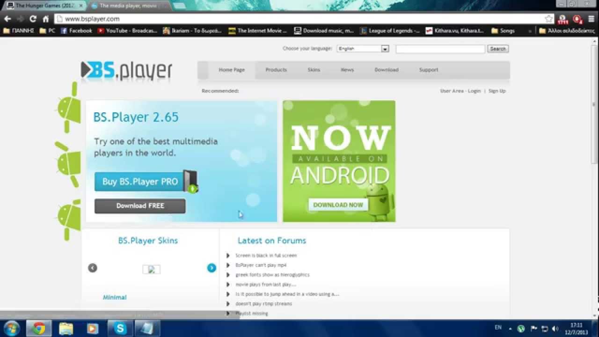The image size is (599, 337).
Task: Open the Kithara.vu bookmark
Action: [x=455, y=30]
